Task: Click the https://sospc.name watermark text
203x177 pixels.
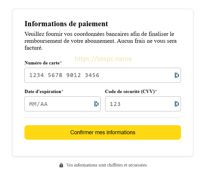Action: (x=103, y=59)
